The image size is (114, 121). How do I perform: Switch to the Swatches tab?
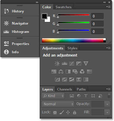(x=63, y=7)
